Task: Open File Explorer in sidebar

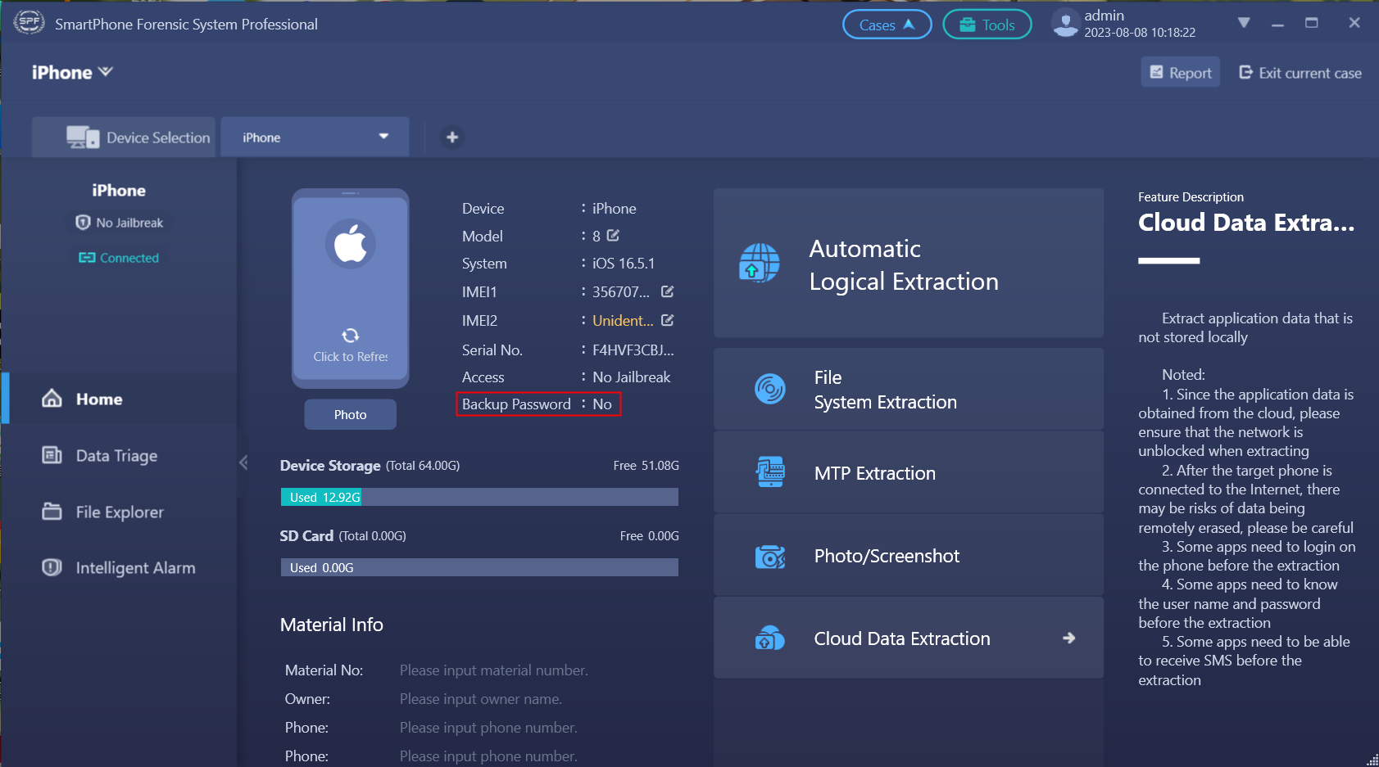Action: pos(120,512)
